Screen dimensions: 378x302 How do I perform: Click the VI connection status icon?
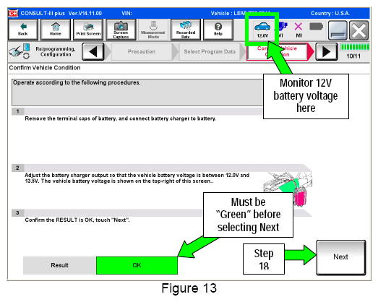click(x=281, y=30)
